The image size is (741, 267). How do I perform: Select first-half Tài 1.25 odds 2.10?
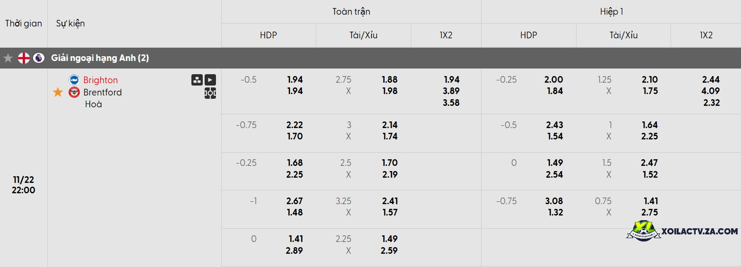(650, 79)
